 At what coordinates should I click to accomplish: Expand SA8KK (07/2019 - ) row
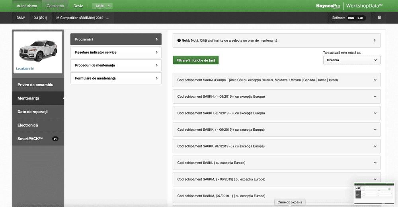click(277, 146)
